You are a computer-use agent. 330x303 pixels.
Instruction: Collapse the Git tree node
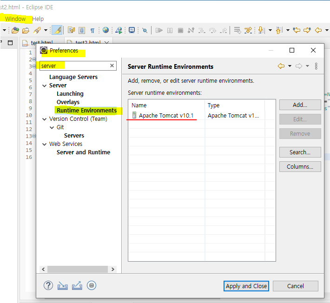(52, 127)
